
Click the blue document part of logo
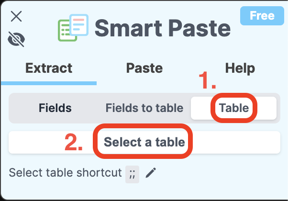point(79,25)
